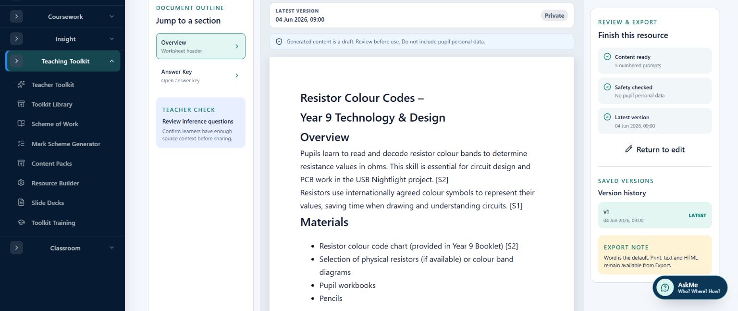Select version v1 in Version history
The image size is (738, 311).
click(x=655, y=215)
